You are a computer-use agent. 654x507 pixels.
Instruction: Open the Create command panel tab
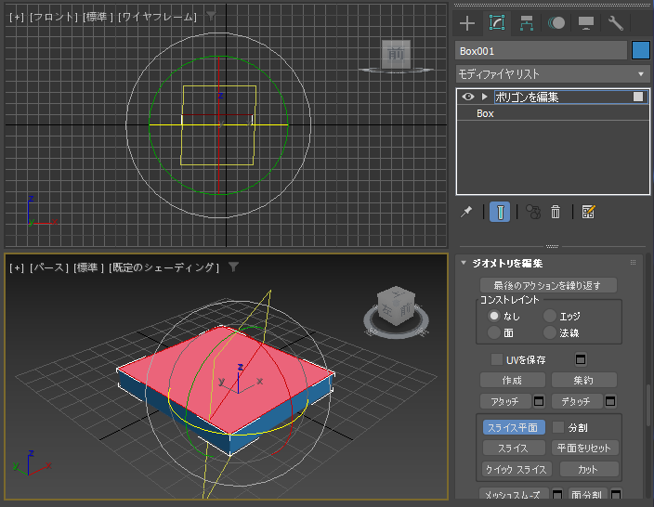(467, 23)
